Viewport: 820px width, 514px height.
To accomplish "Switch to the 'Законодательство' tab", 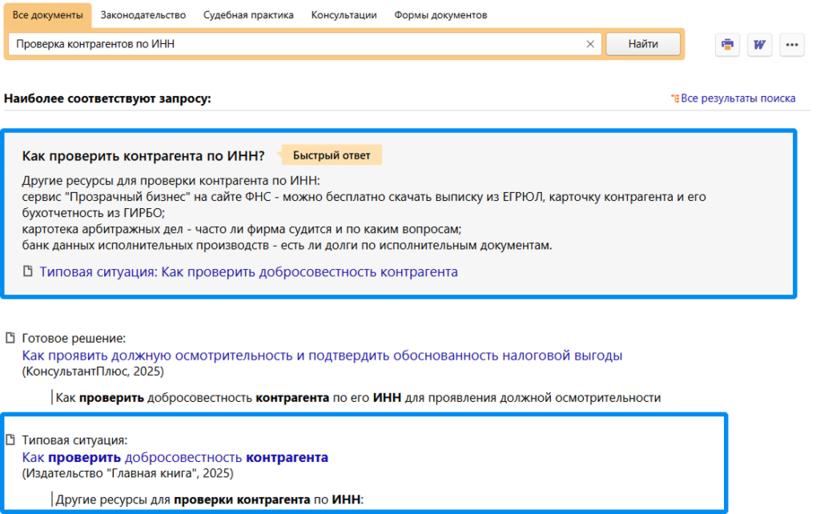I will point(143,15).
